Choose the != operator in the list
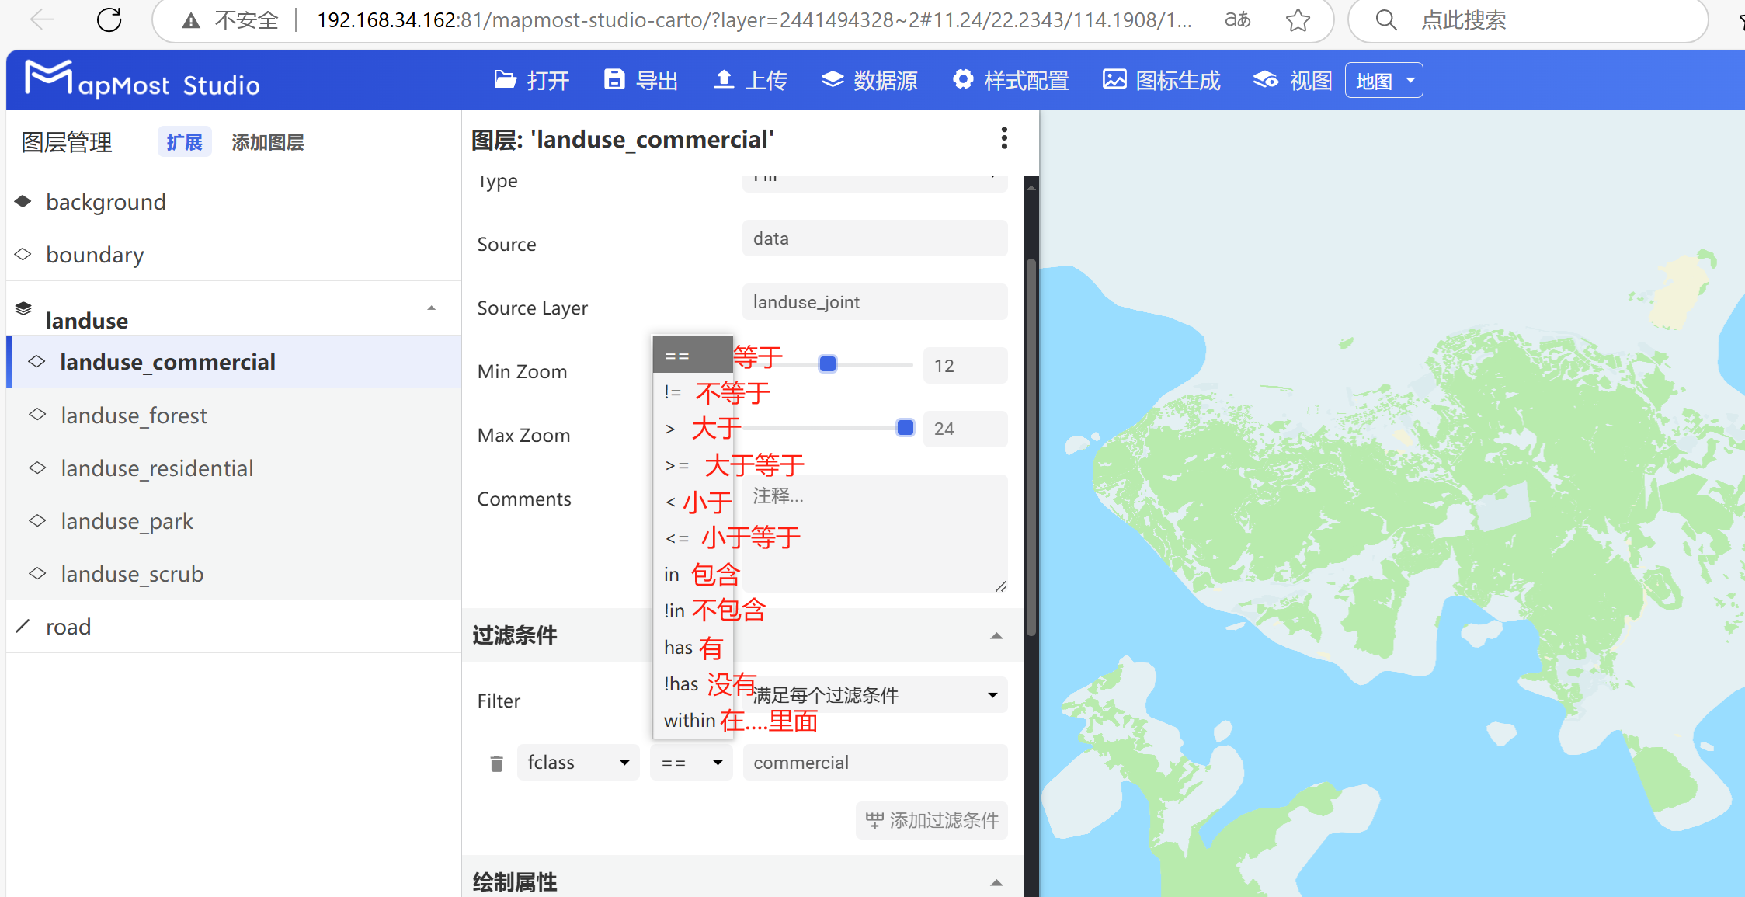Image resolution: width=1745 pixels, height=897 pixels. click(x=673, y=392)
